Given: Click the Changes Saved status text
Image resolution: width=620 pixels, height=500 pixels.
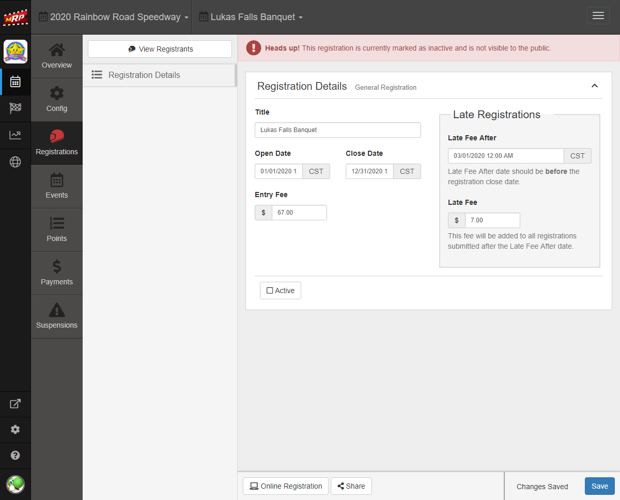Looking at the screenshot, I should point(542,487).
